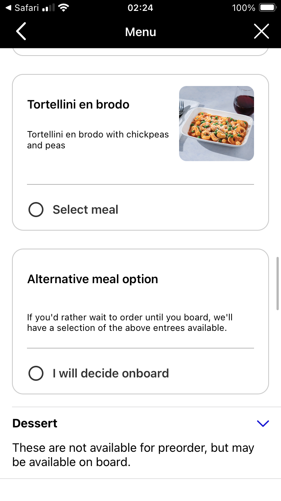Tap the Dessert section heading

[x=35, y=423]
